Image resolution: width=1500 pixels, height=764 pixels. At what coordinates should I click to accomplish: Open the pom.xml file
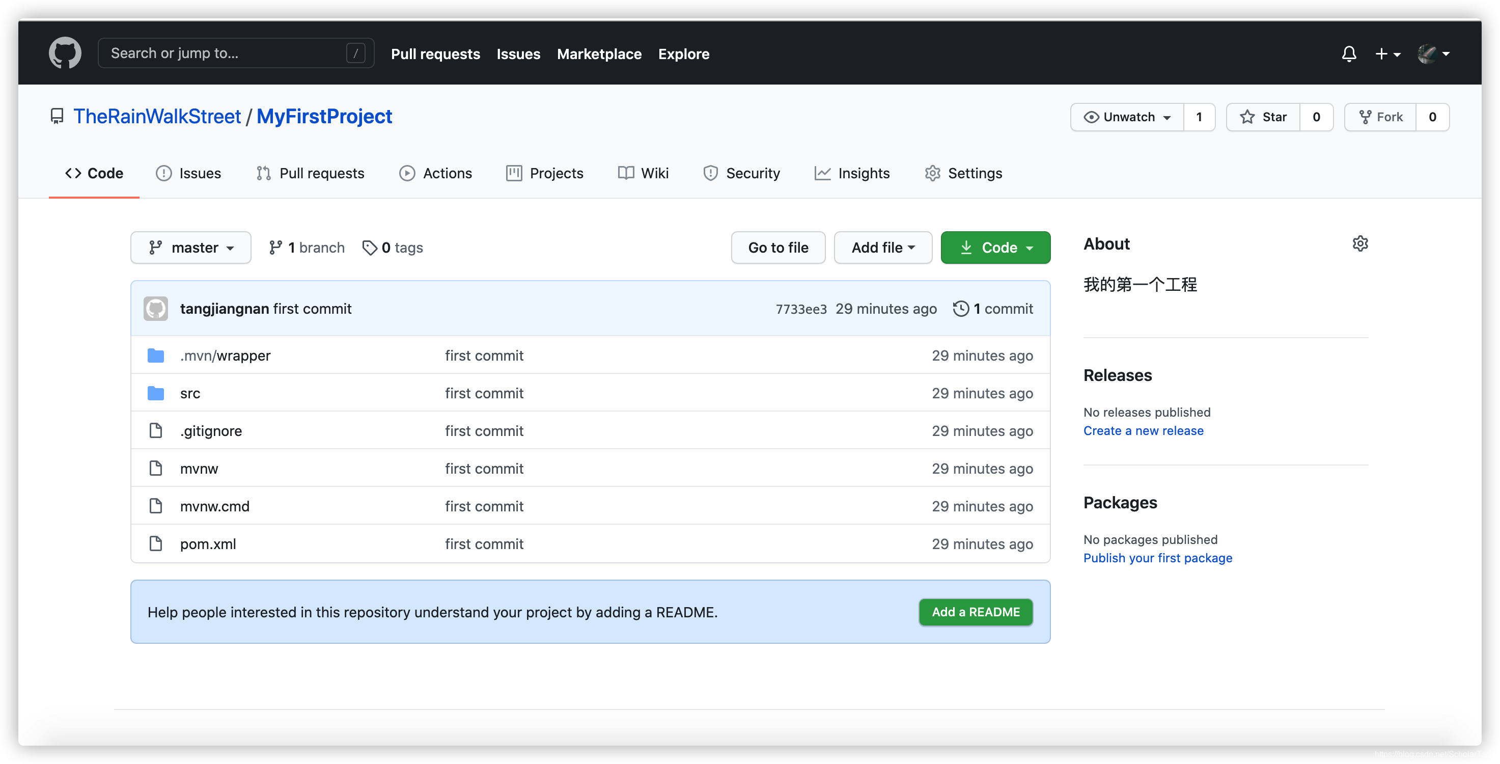click(x=208, y=544)
